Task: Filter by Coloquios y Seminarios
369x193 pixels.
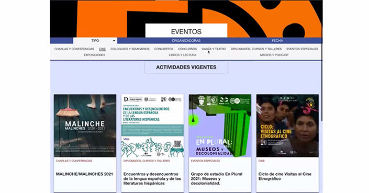Action: (130, 49)
